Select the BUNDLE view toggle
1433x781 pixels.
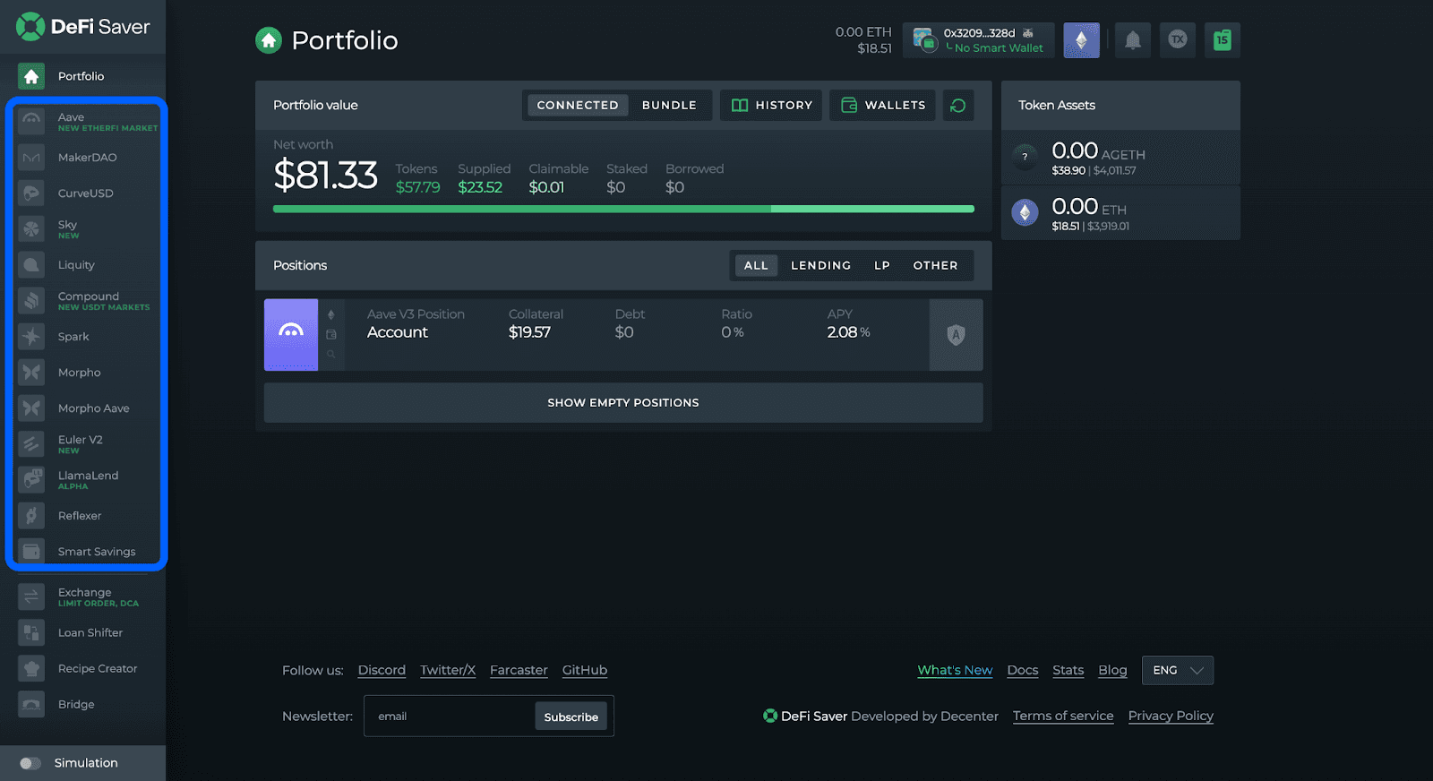tap(669, 105)
